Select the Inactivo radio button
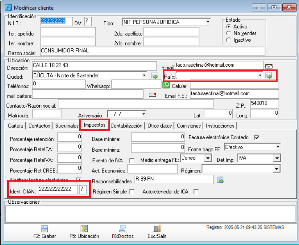 tap(228, 40)
